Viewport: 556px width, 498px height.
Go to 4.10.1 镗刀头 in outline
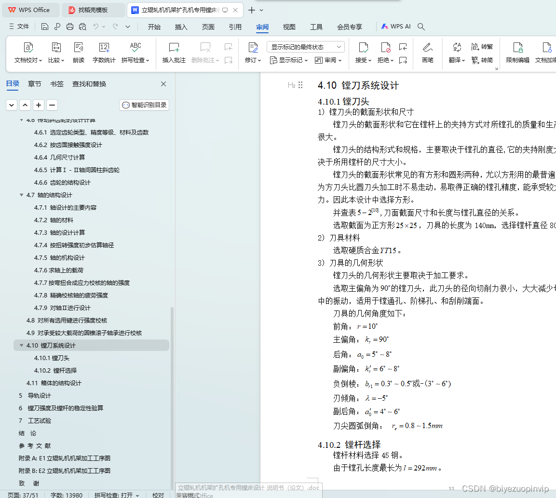52,358
